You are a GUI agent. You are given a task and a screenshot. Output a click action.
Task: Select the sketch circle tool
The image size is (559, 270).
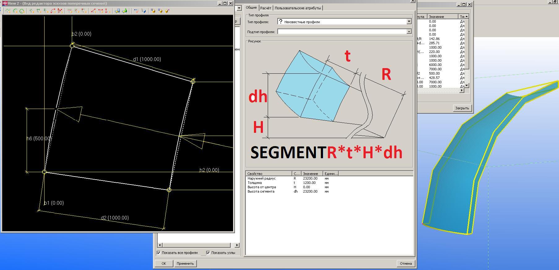(x=22, y=11)
